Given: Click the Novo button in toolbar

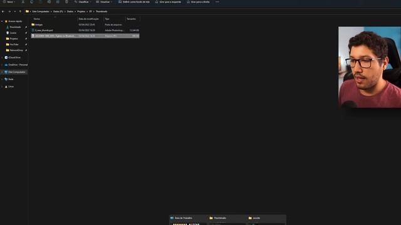Looking at the screenshot, I should (9, 2).
